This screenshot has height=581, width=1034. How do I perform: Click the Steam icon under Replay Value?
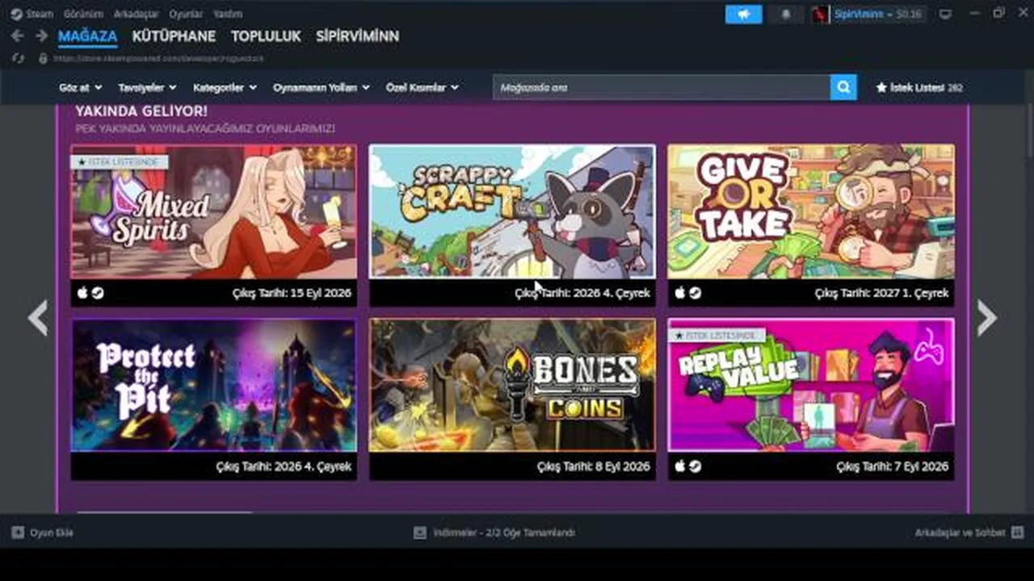695,466
